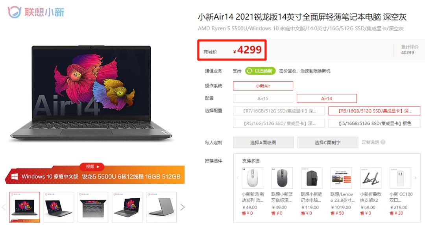Image resolution: width=425 pixels, height=225 pixels.
Task: Show next thumbnails with right gallery arrow
Action: (183, 207)
